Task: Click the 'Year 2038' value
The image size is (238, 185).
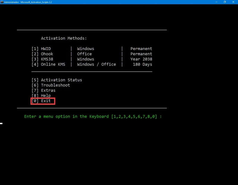Action: click(x=141, y=59)
